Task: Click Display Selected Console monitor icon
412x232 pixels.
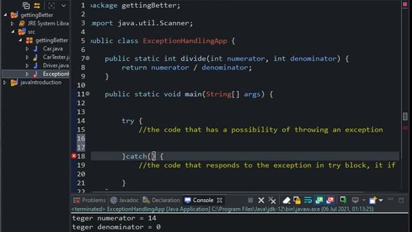Action: point(355,200)
